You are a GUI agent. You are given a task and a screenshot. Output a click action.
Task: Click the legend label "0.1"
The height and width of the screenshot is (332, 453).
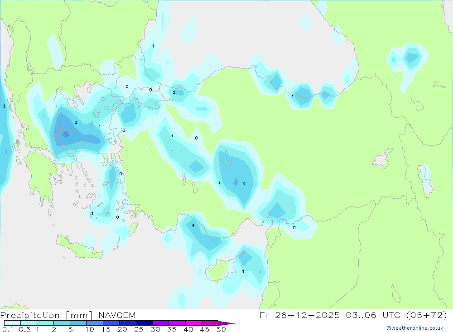pyautogui.click(x=8, y=329)
